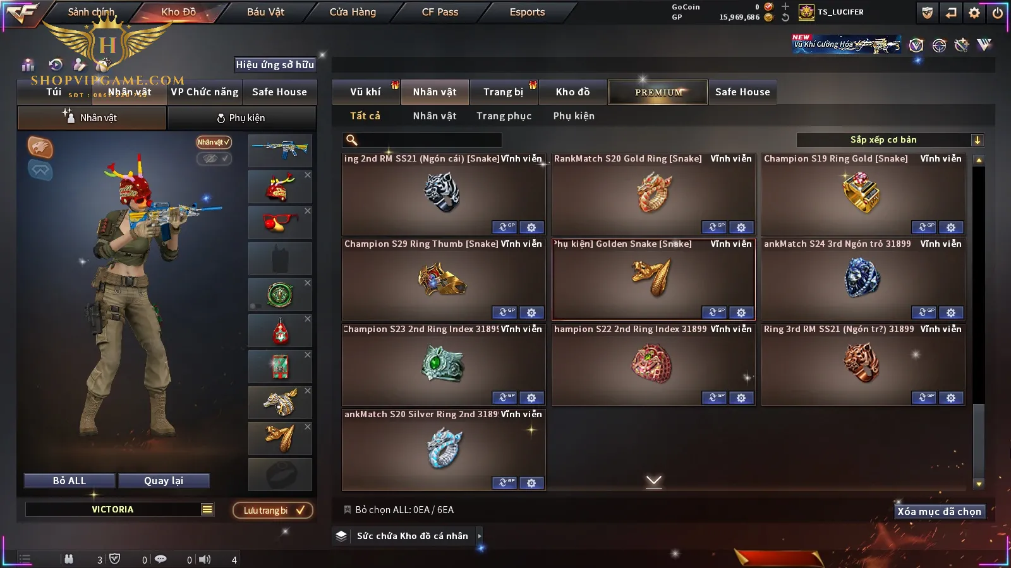Open the PREMIUM tab
This screenshot has height=568, width=1011.
click(658, 92)
